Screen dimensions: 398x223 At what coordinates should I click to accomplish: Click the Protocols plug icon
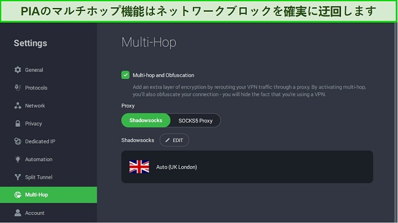18,88
